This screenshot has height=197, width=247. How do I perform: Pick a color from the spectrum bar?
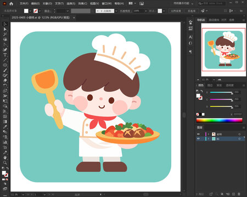pyautogui.click(x=219, y=120)
